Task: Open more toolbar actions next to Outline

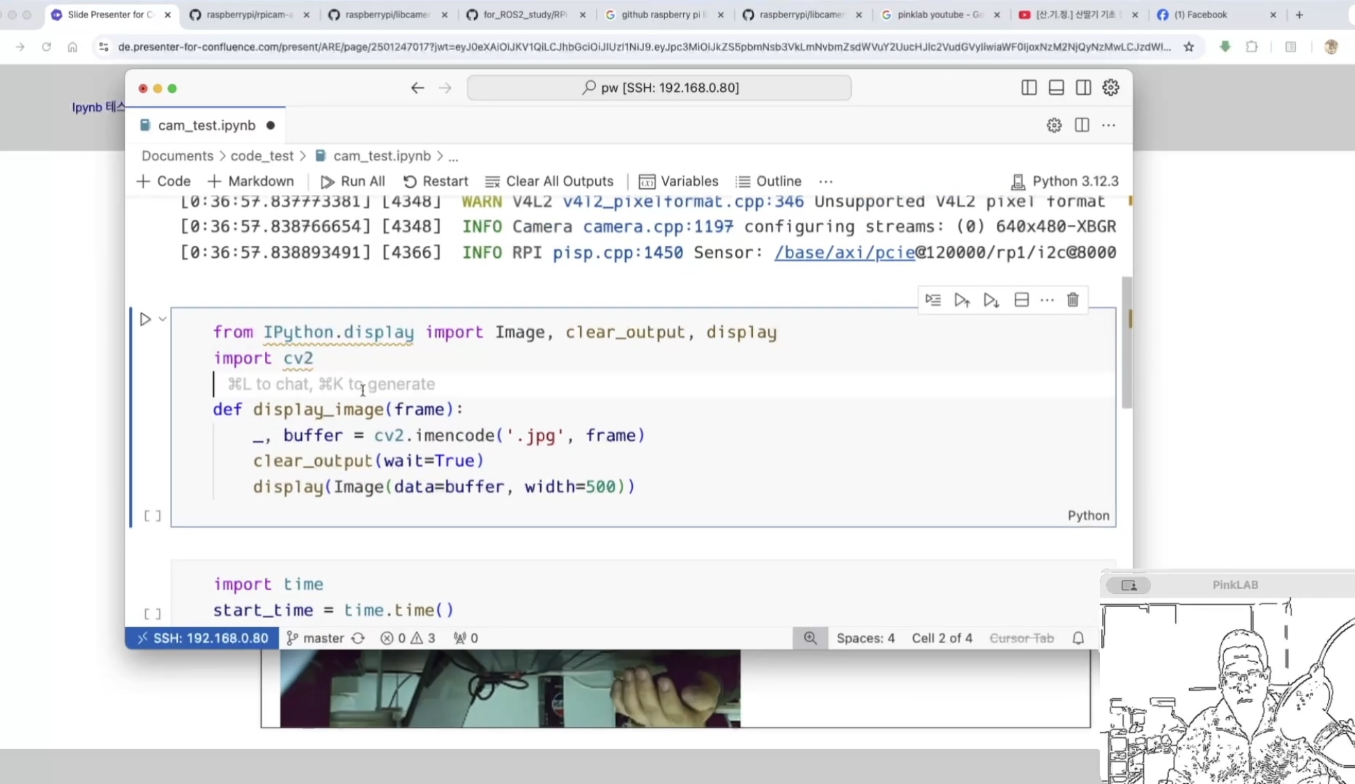Action: click(x=826, y=181)
